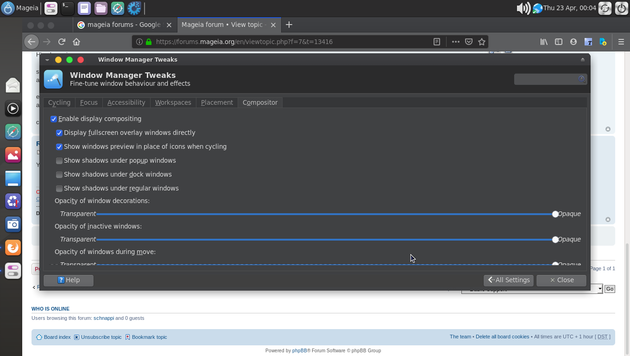Go back to All Settings

[509, 280]
